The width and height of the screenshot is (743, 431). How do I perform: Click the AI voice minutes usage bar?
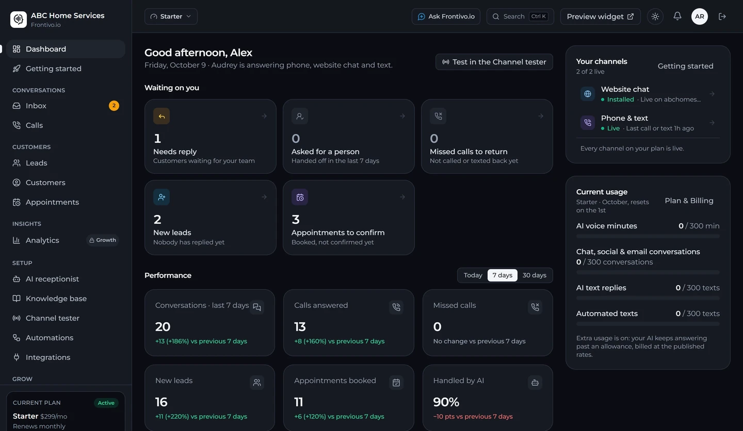(x=648, y=236)
